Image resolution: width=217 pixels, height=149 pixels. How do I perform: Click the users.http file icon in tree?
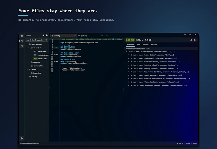32,48
